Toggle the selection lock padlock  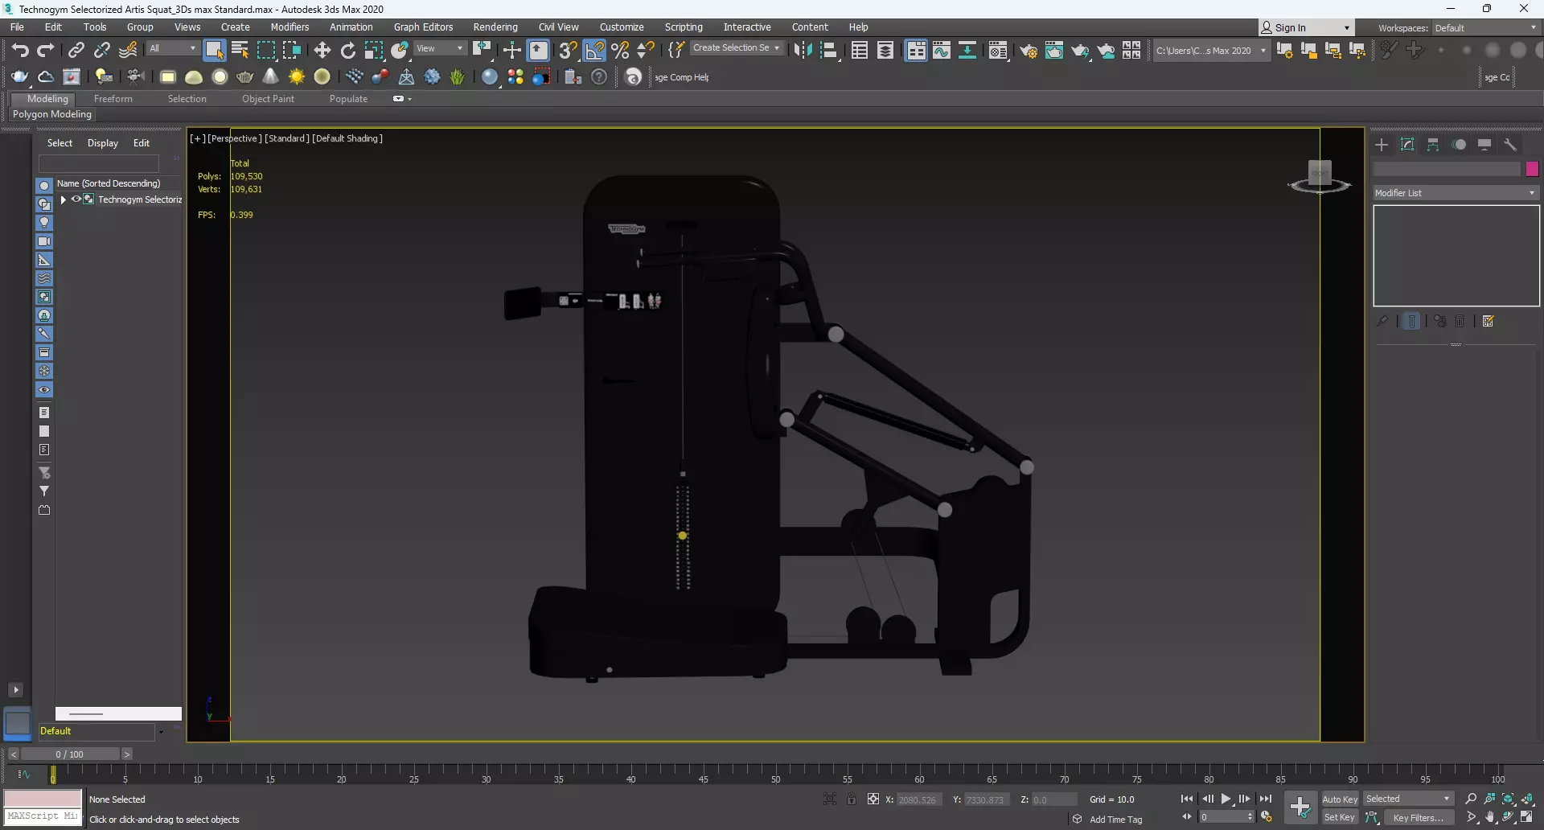[852, 799]
